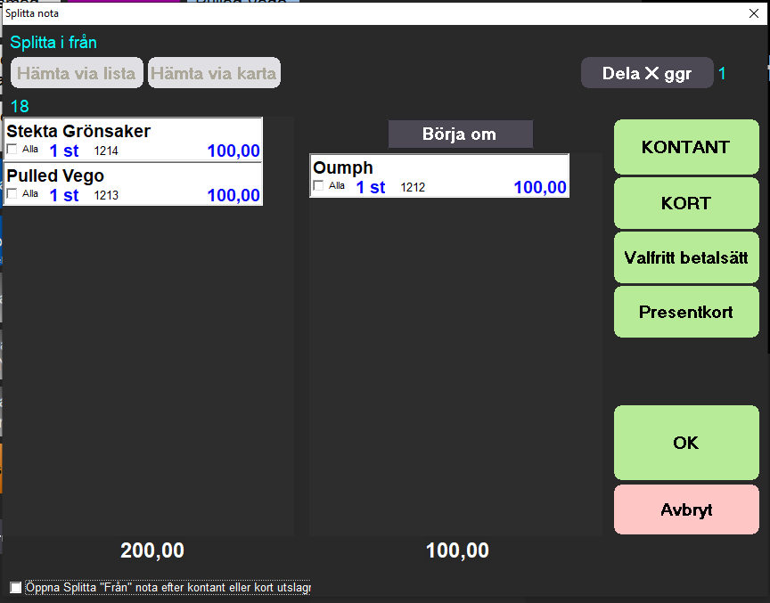Select KORT as payment method
The image size is (770, 603).
pyautogui.click(x=685, y=203)
